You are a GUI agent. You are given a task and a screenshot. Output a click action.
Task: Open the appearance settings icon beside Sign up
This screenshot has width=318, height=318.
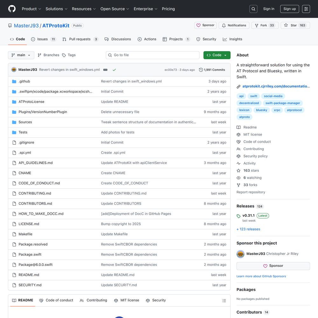tap(306, 9)
